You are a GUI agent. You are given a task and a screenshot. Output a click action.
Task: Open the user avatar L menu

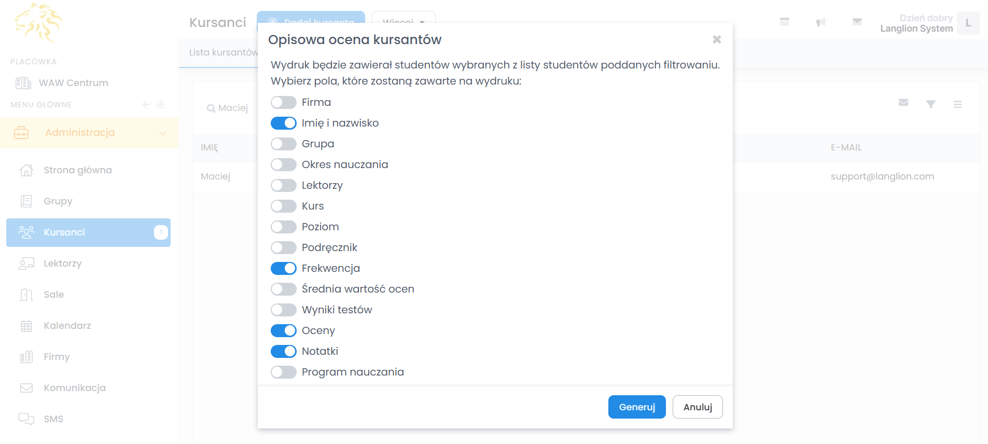tap(968, 23)
